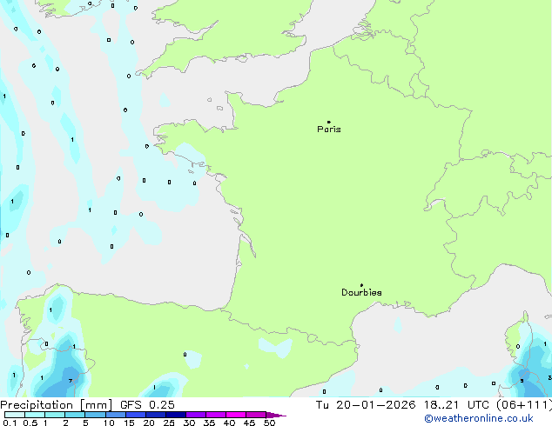Image resolution: width=552 pixels, height=426 pixels.
Task: Select the 1–2 mm legend swatch
Action: (55, 415)
